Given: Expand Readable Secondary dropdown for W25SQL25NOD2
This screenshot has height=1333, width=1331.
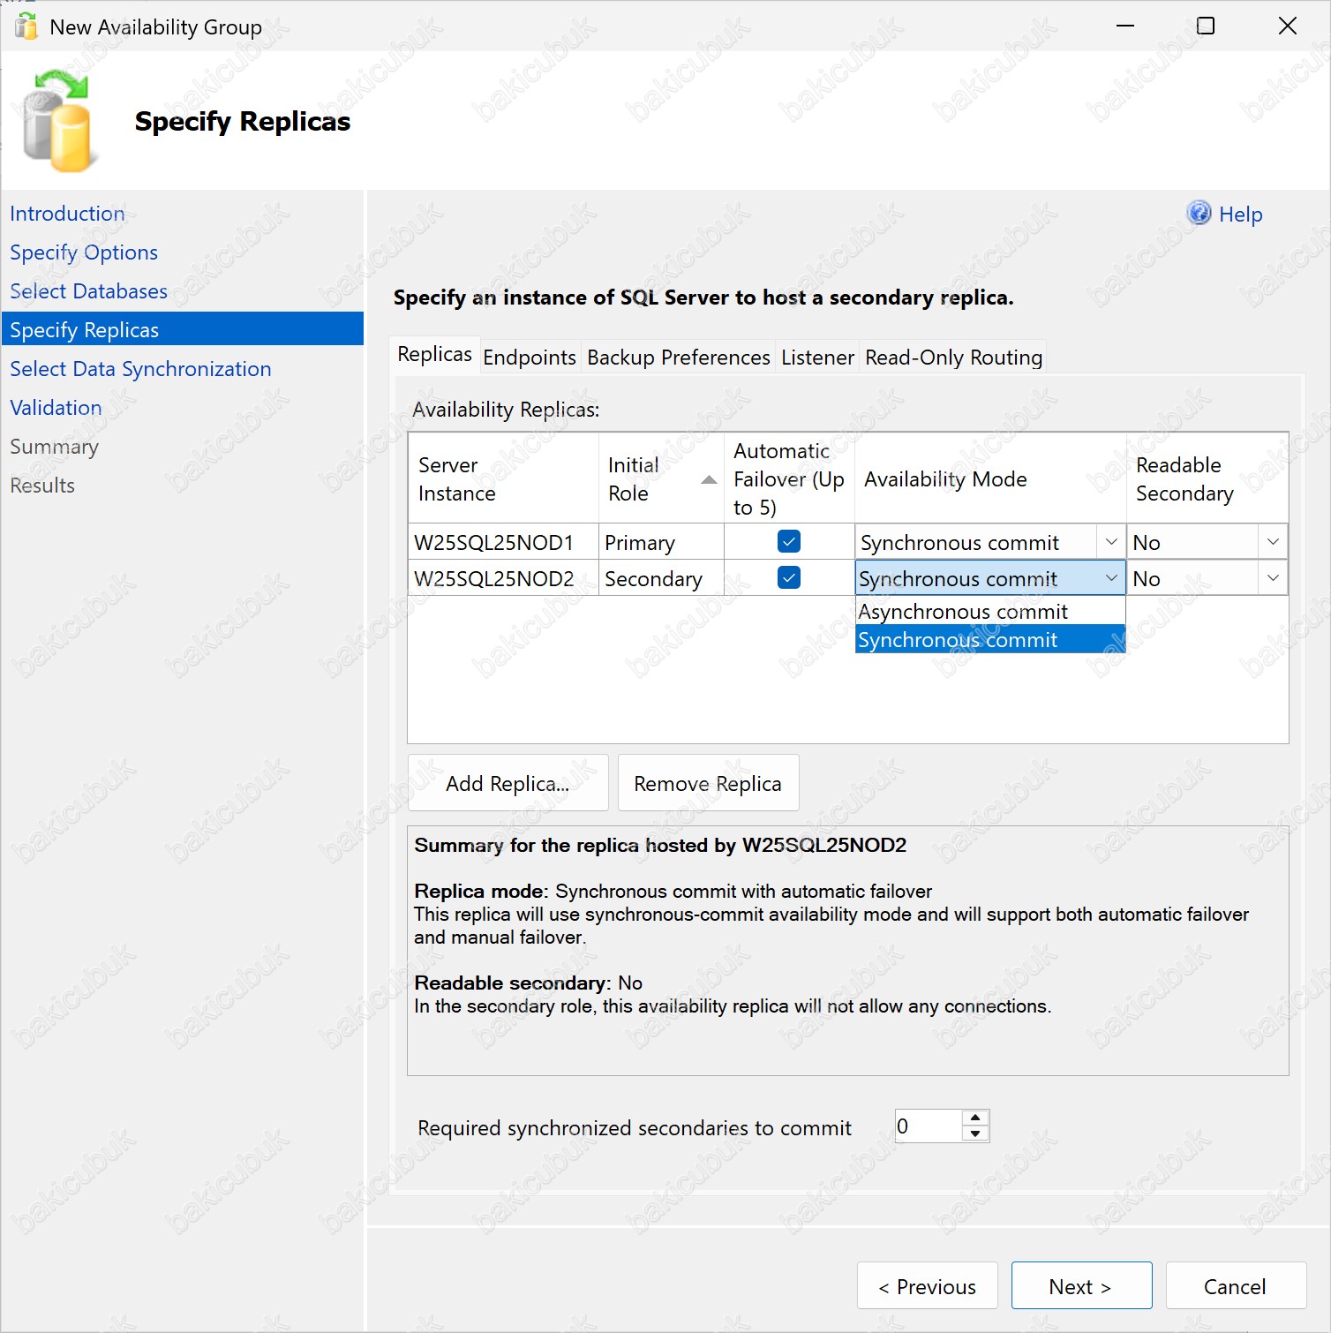Looking at the screenshot, I should (1272, 578).
